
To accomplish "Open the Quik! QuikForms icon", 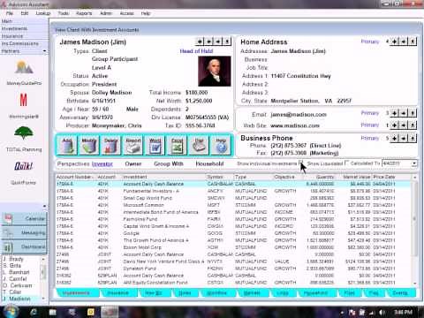I will pos(24,166).
